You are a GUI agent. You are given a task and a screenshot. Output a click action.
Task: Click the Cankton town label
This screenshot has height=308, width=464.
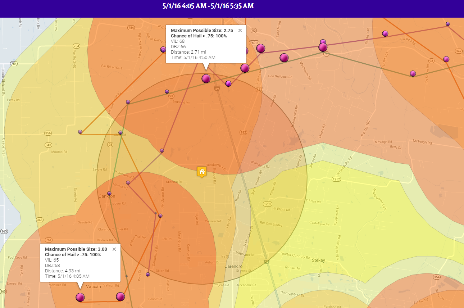[x=107, y=196]
